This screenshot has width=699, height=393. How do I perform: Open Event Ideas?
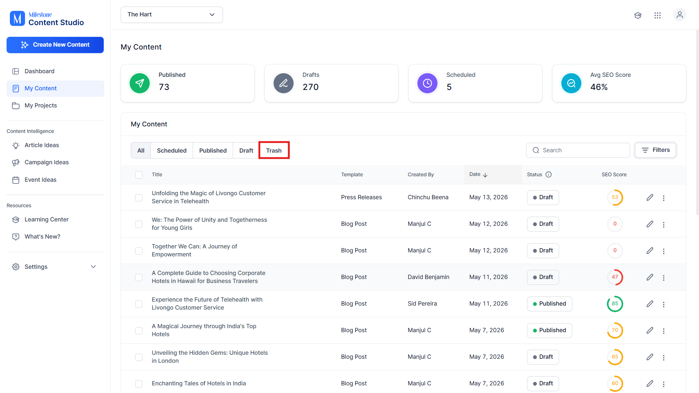point(55,180)
